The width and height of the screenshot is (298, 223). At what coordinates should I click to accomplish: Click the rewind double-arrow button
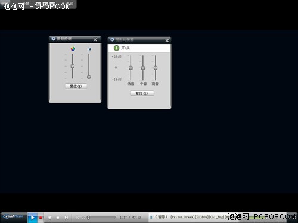[x=77, y=218]
